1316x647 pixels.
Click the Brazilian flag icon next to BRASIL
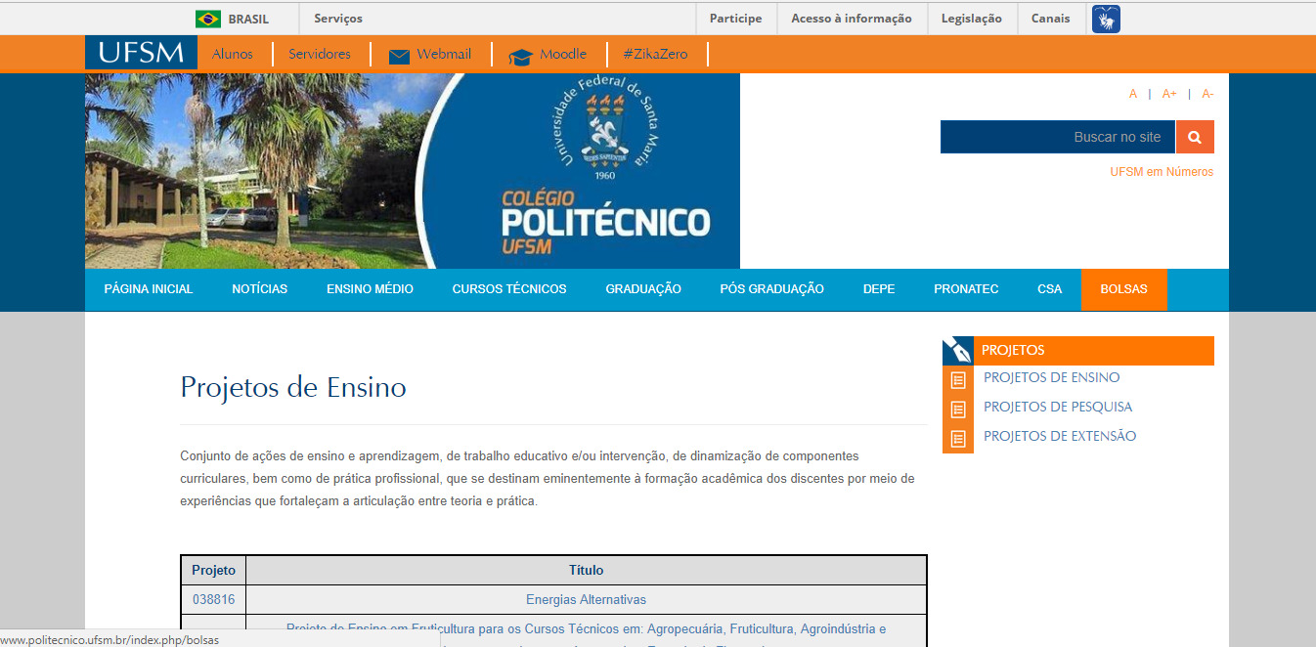208,18
